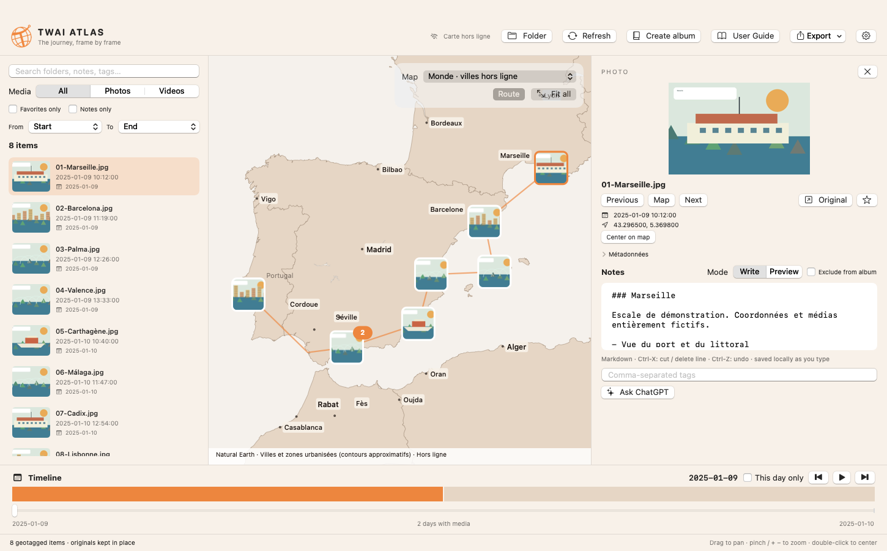
Task: Switch notes to Preview mode
Action: click(x=784, y=272)
